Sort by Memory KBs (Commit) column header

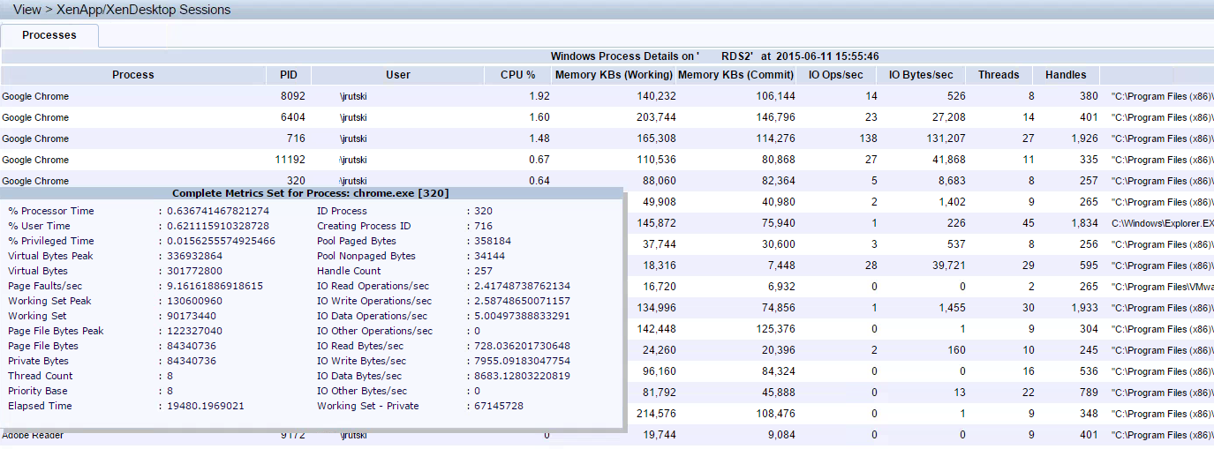point(736,75)
